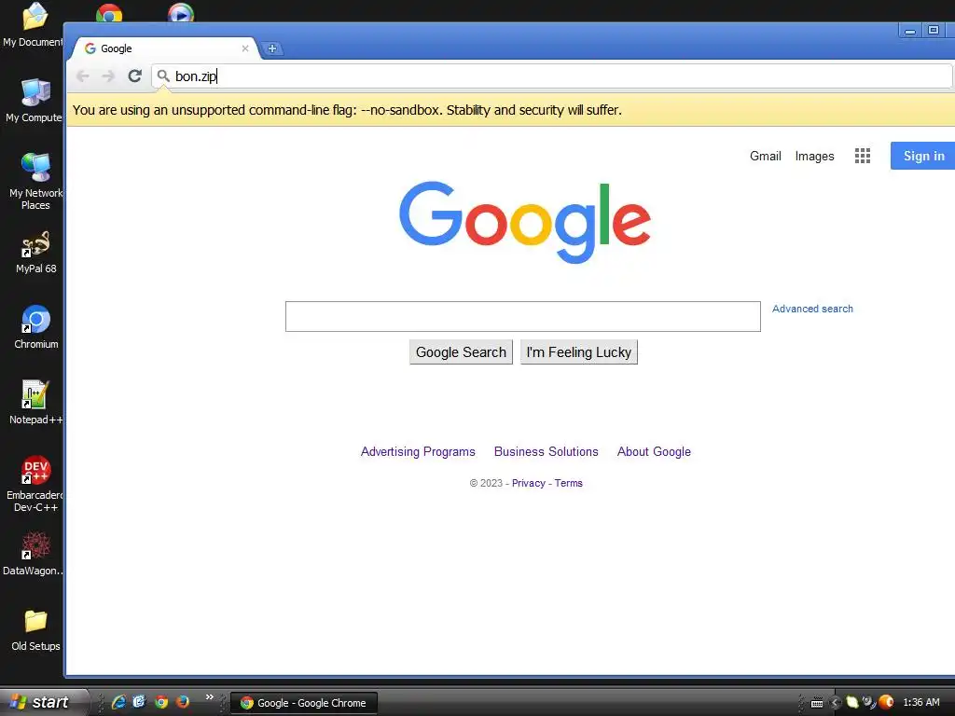
Task: Select the Google tab
Action: click(164, 48)
